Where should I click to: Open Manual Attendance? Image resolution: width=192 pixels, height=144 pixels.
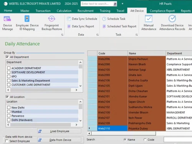(149, 23)
